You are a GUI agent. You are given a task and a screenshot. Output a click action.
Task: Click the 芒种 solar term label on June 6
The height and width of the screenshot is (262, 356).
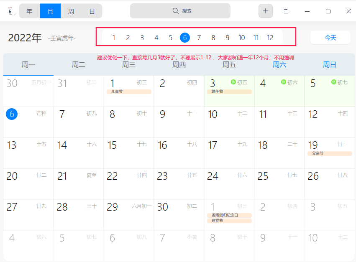[41, 113]
